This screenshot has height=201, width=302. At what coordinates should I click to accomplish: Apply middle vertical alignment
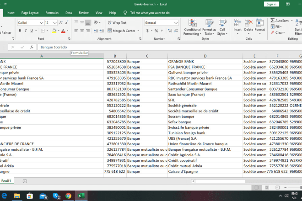tap(82, 22)
